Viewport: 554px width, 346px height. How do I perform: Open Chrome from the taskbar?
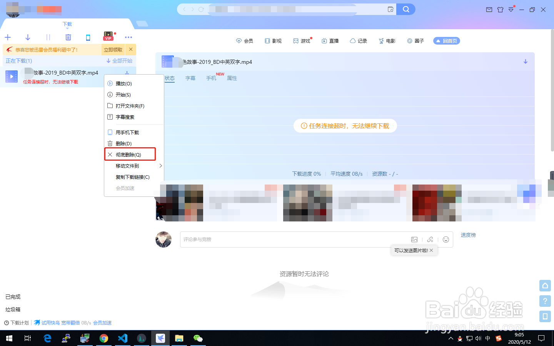[x=104, y=338]
